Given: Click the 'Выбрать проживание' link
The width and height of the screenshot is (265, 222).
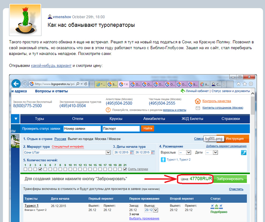Looking at the screenshot, I should click(144, 219).
